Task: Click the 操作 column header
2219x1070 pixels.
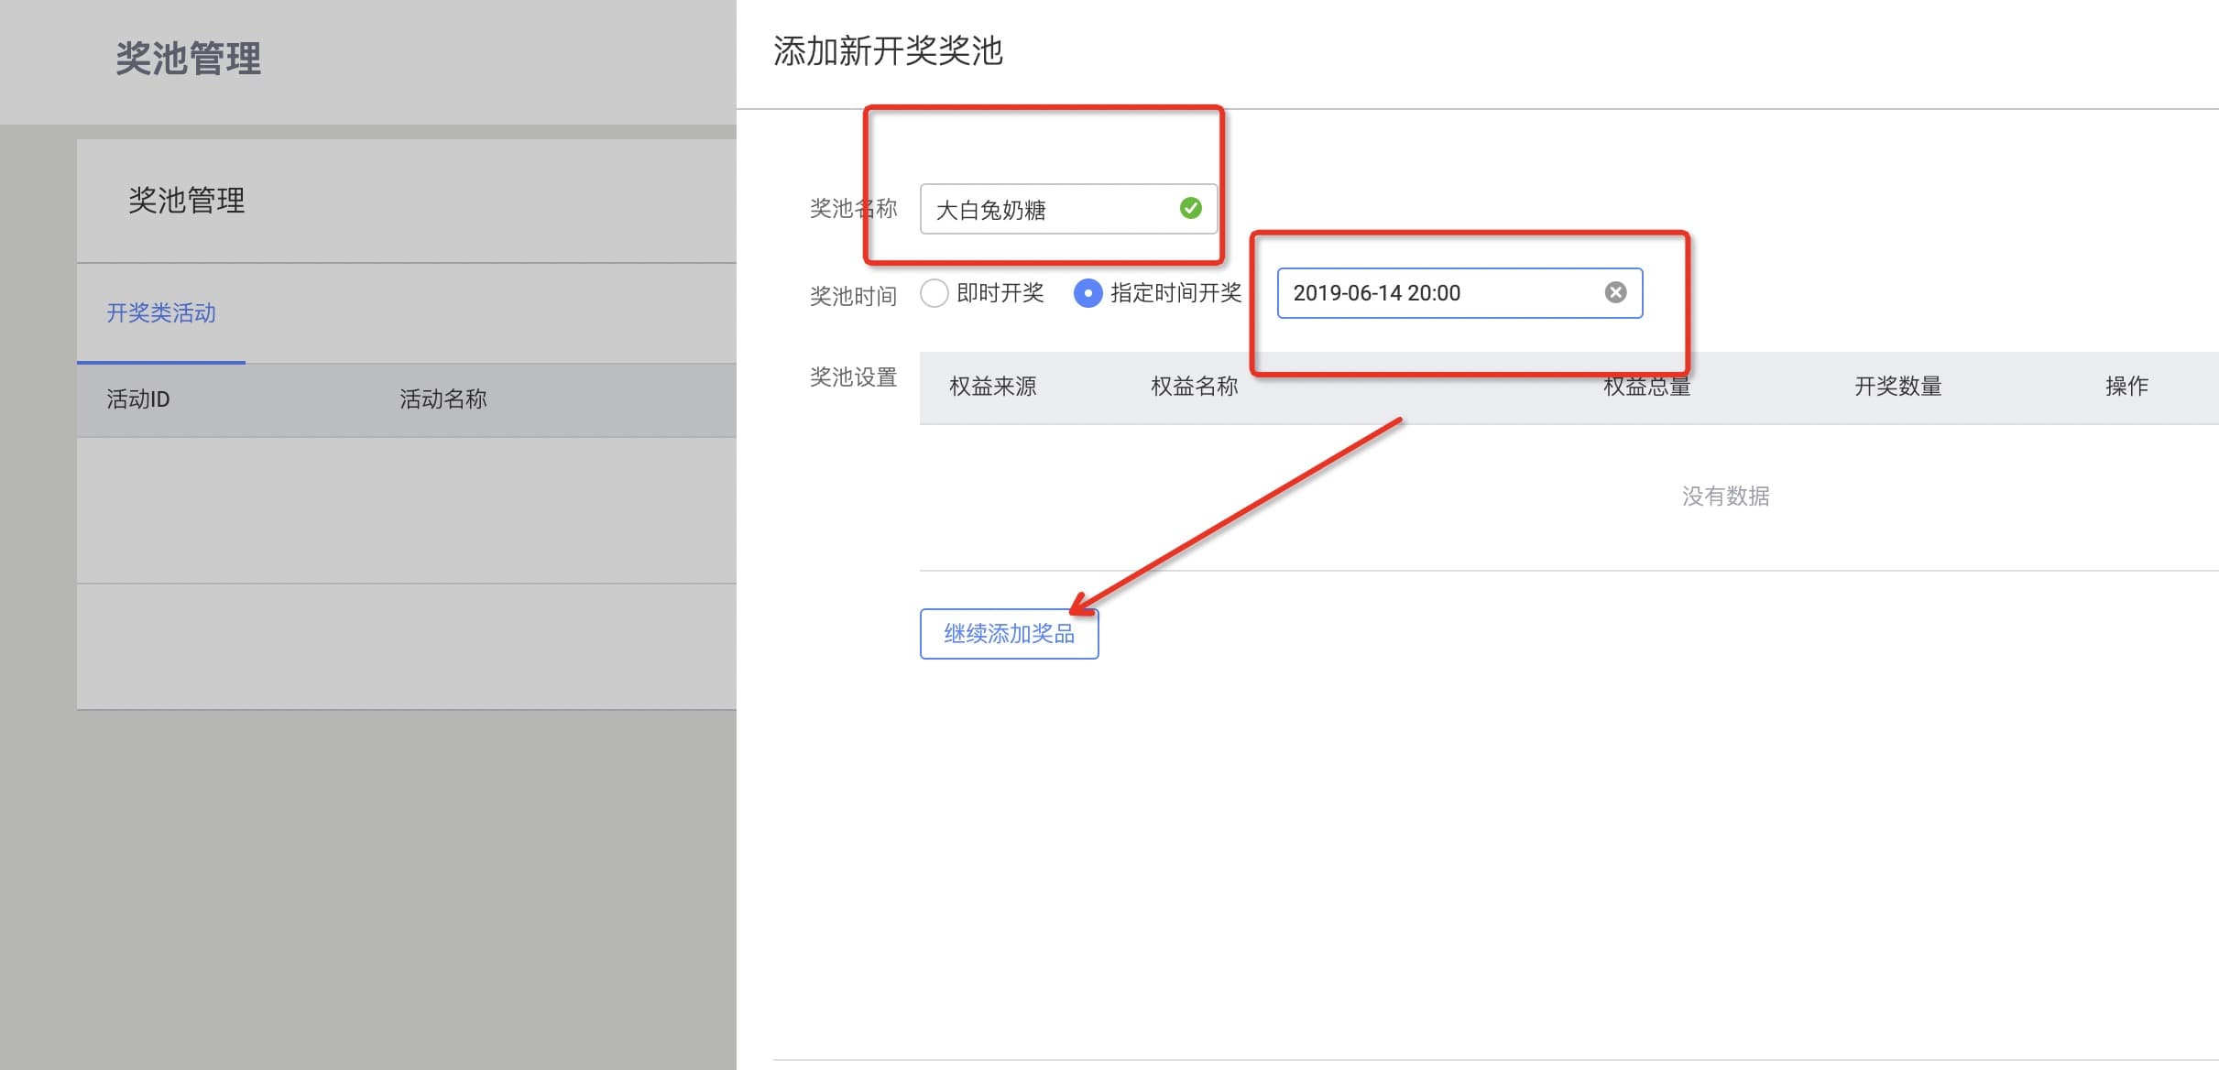Action: [2126, 387]
